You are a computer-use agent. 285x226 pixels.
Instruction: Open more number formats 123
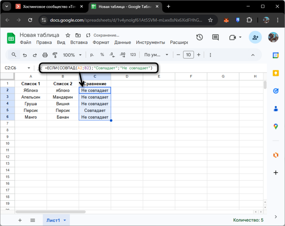tap(133, 55)
